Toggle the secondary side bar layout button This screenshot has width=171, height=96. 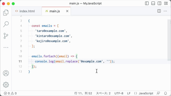(x=160, y=3)
